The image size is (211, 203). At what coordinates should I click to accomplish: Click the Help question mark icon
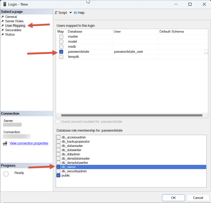point(75,13)
